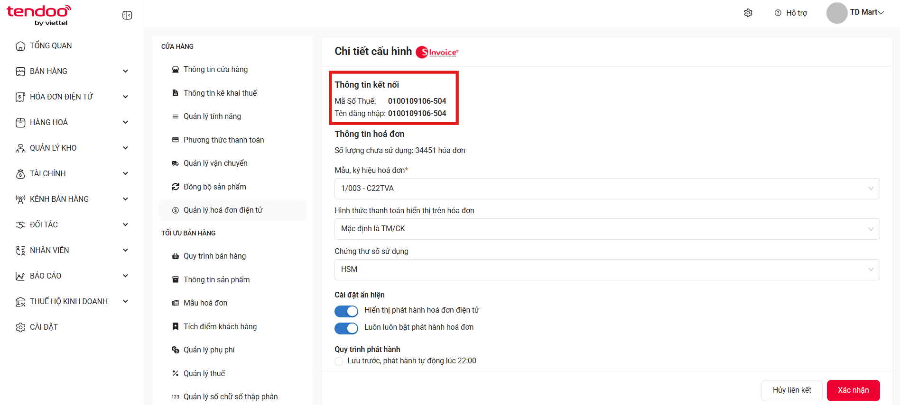This screenshot has width=900, height=405.
Task: Open the Chứng thư số sử dụng dropdown
Action: (x=607, y=270)
